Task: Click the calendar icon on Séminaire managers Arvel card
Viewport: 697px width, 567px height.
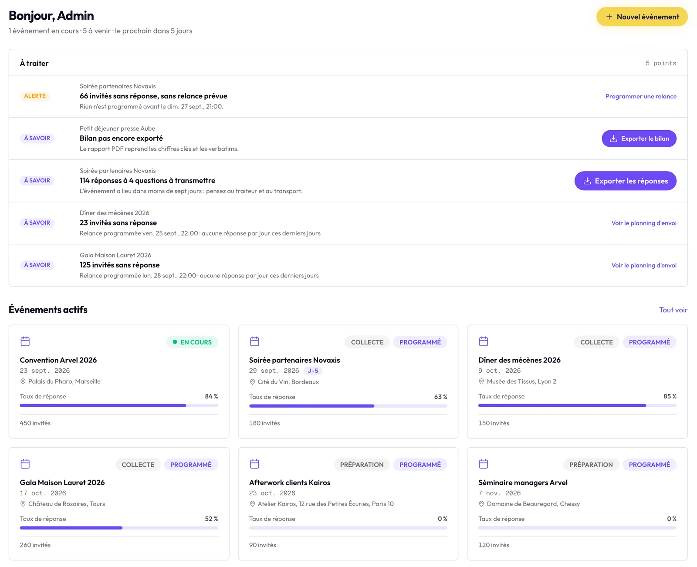Action: [x=484, y=464]
